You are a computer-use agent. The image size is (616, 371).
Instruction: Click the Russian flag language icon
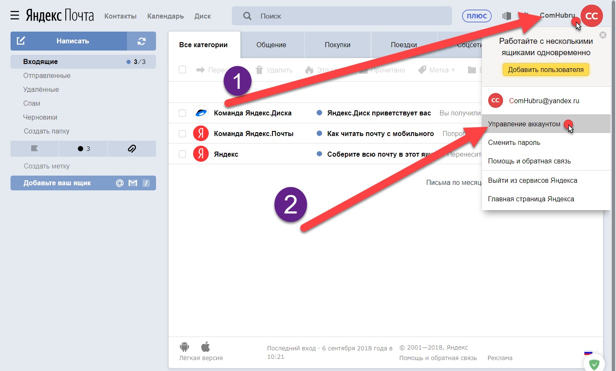click(x=588, y=354)
